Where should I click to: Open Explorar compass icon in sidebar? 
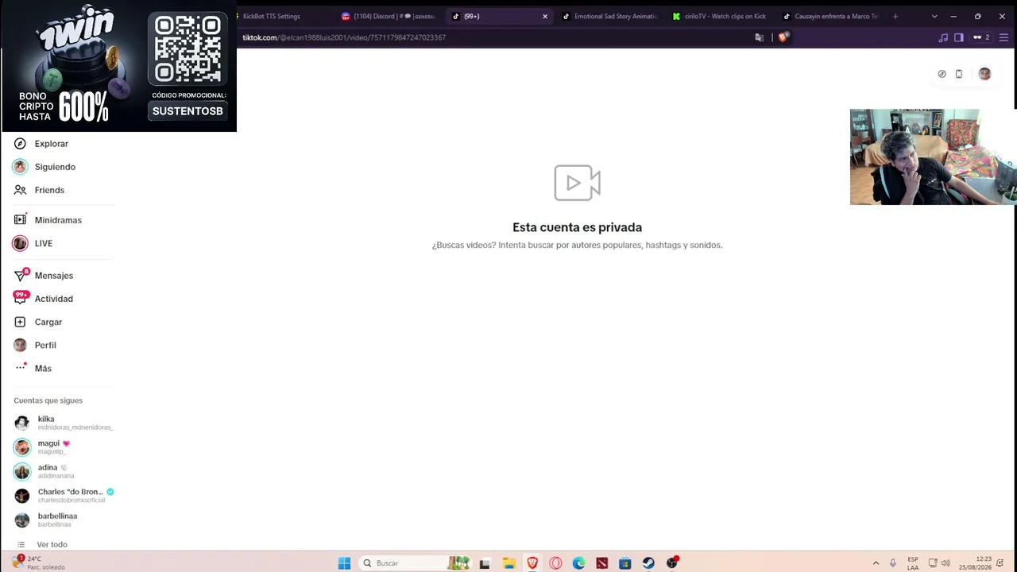20,144
